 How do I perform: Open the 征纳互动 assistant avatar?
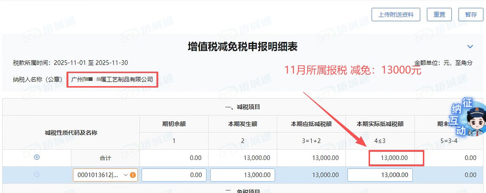tap(468, 118)
